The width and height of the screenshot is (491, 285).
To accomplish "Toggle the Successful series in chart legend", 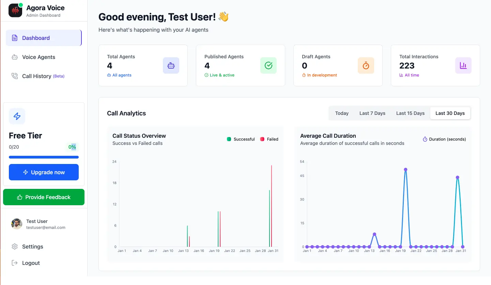I will coord(241,139).
